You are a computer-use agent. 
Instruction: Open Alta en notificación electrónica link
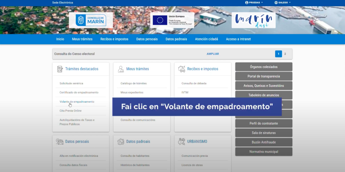[x=79, y=156]
